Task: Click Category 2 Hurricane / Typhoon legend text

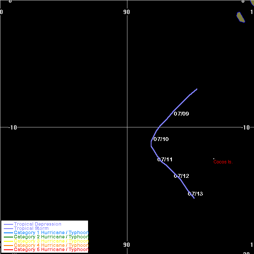Action: point(51,237)
